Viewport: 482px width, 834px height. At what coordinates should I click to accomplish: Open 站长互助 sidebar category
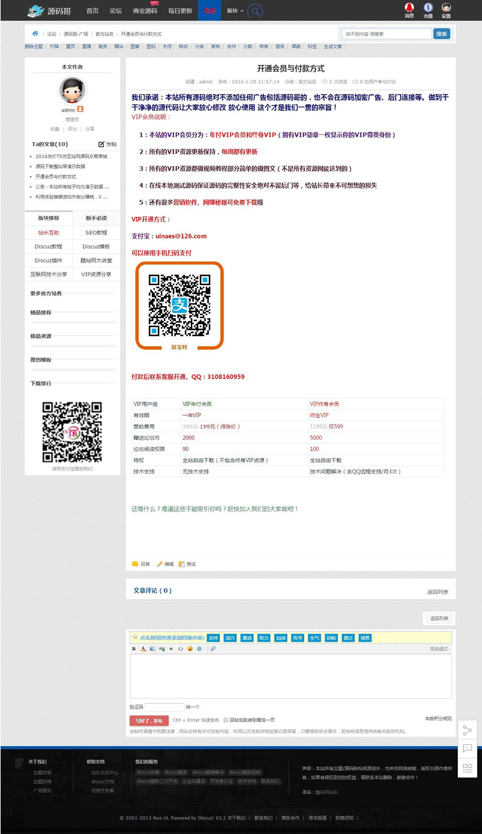[49, 232]
